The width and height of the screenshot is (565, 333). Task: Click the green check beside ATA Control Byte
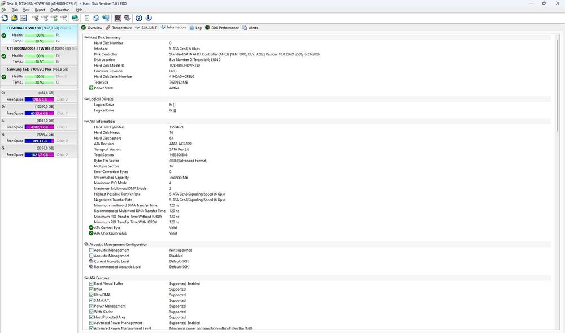pos(91,227)
